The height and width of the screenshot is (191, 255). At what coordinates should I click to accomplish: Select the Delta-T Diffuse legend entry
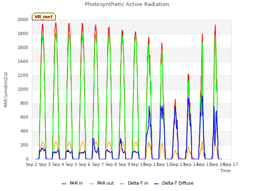pos(174,183)
